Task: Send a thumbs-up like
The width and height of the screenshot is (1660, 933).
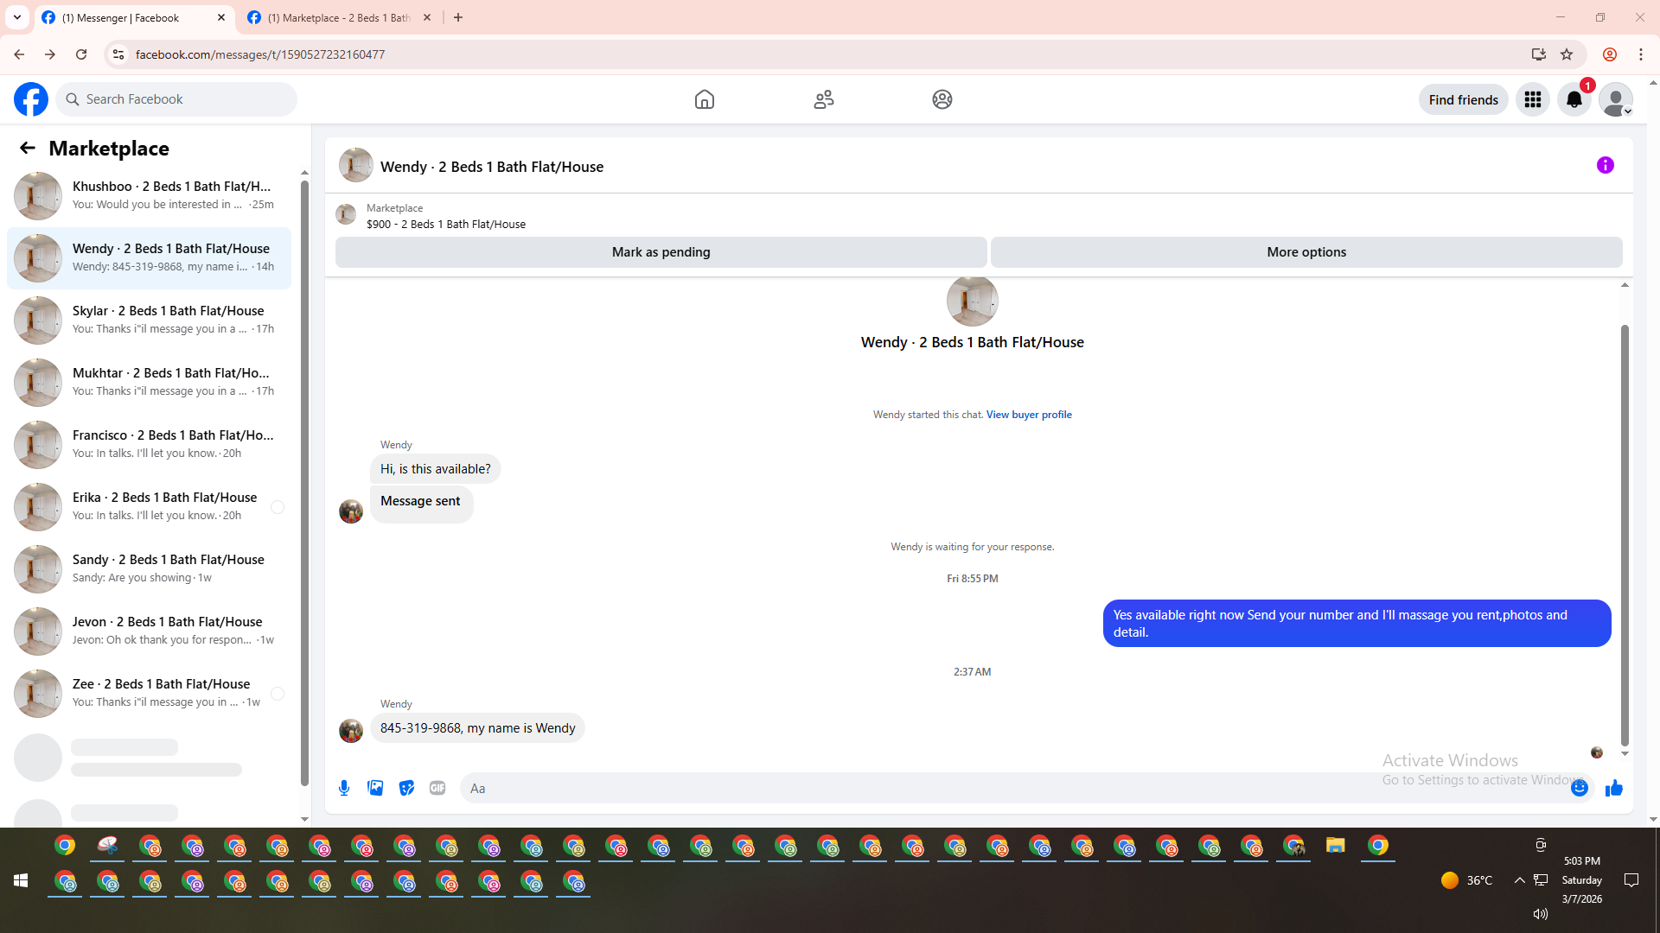Action: (x=1614, y=788)
